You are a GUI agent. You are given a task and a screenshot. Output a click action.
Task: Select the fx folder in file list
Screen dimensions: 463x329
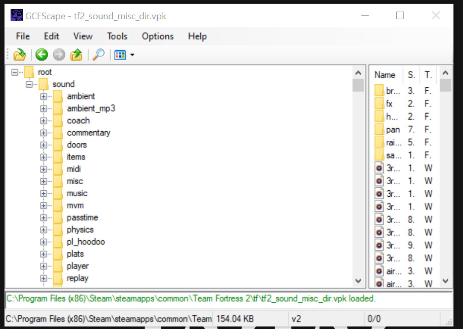pyautogui.click(x=389, y=103)
